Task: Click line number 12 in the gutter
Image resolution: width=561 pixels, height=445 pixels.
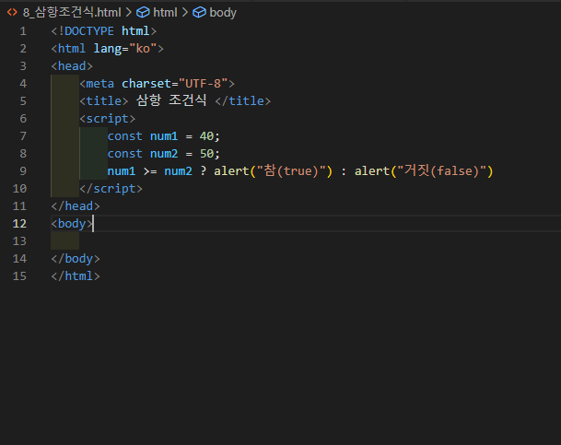Action: pyautogui.click(x=19, y=224)
